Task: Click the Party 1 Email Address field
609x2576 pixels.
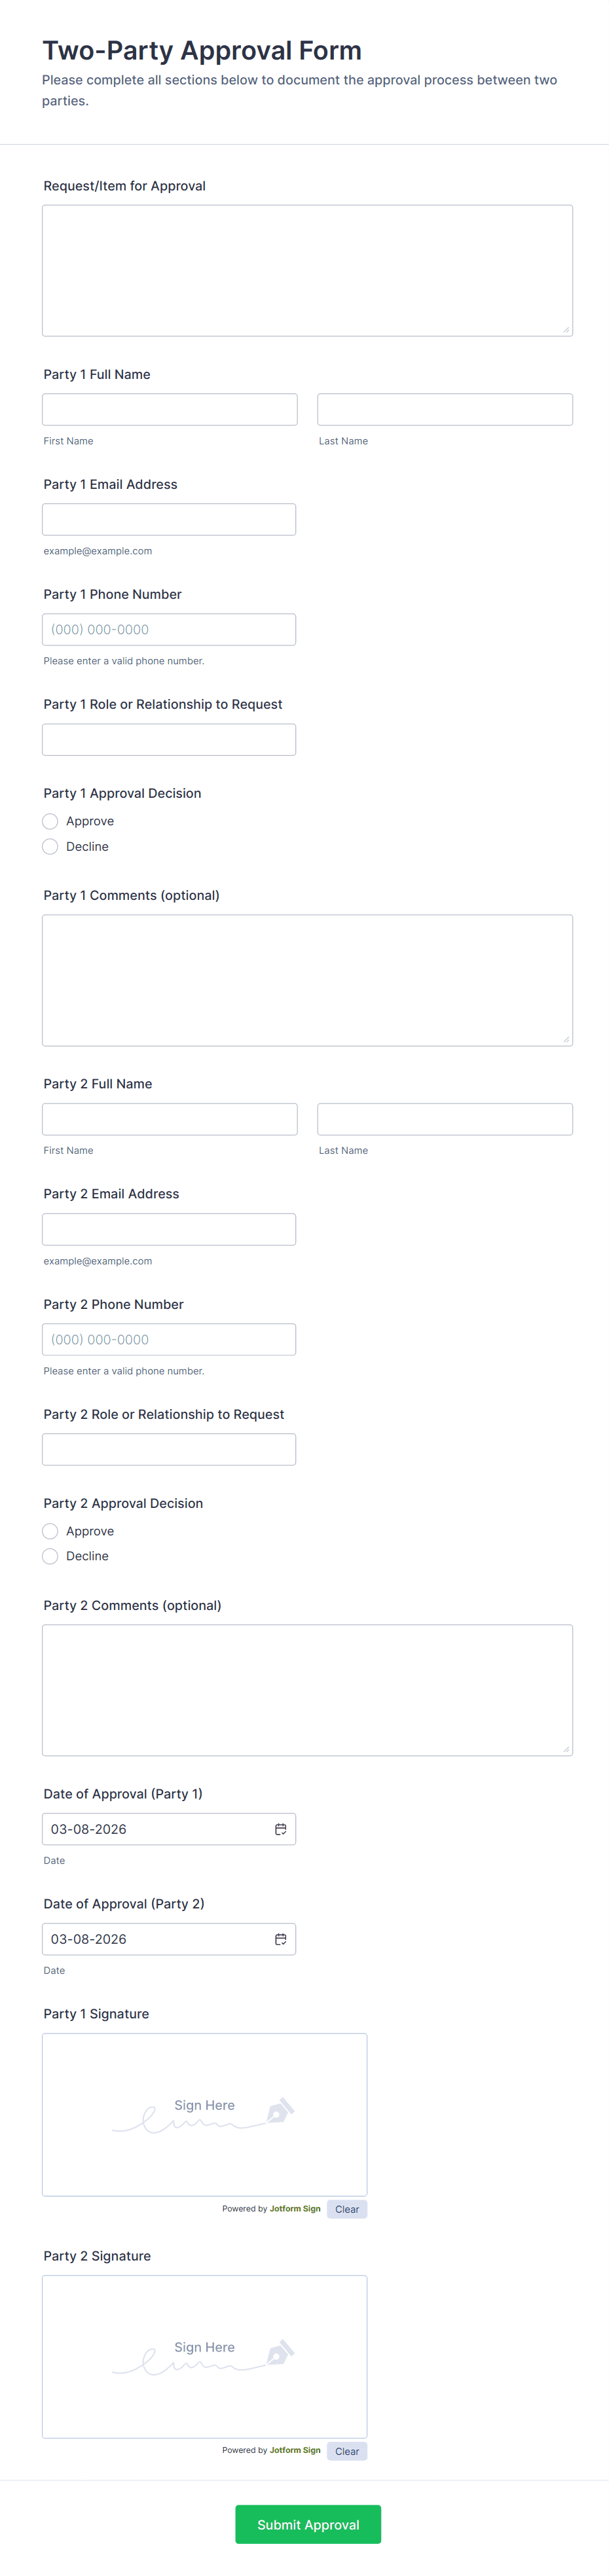Action: [169, 519]
